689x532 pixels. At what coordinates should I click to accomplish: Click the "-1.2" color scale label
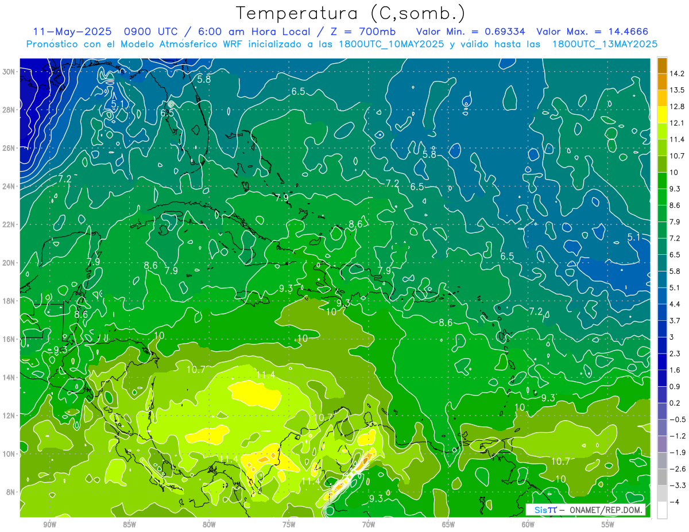(677, 436)
